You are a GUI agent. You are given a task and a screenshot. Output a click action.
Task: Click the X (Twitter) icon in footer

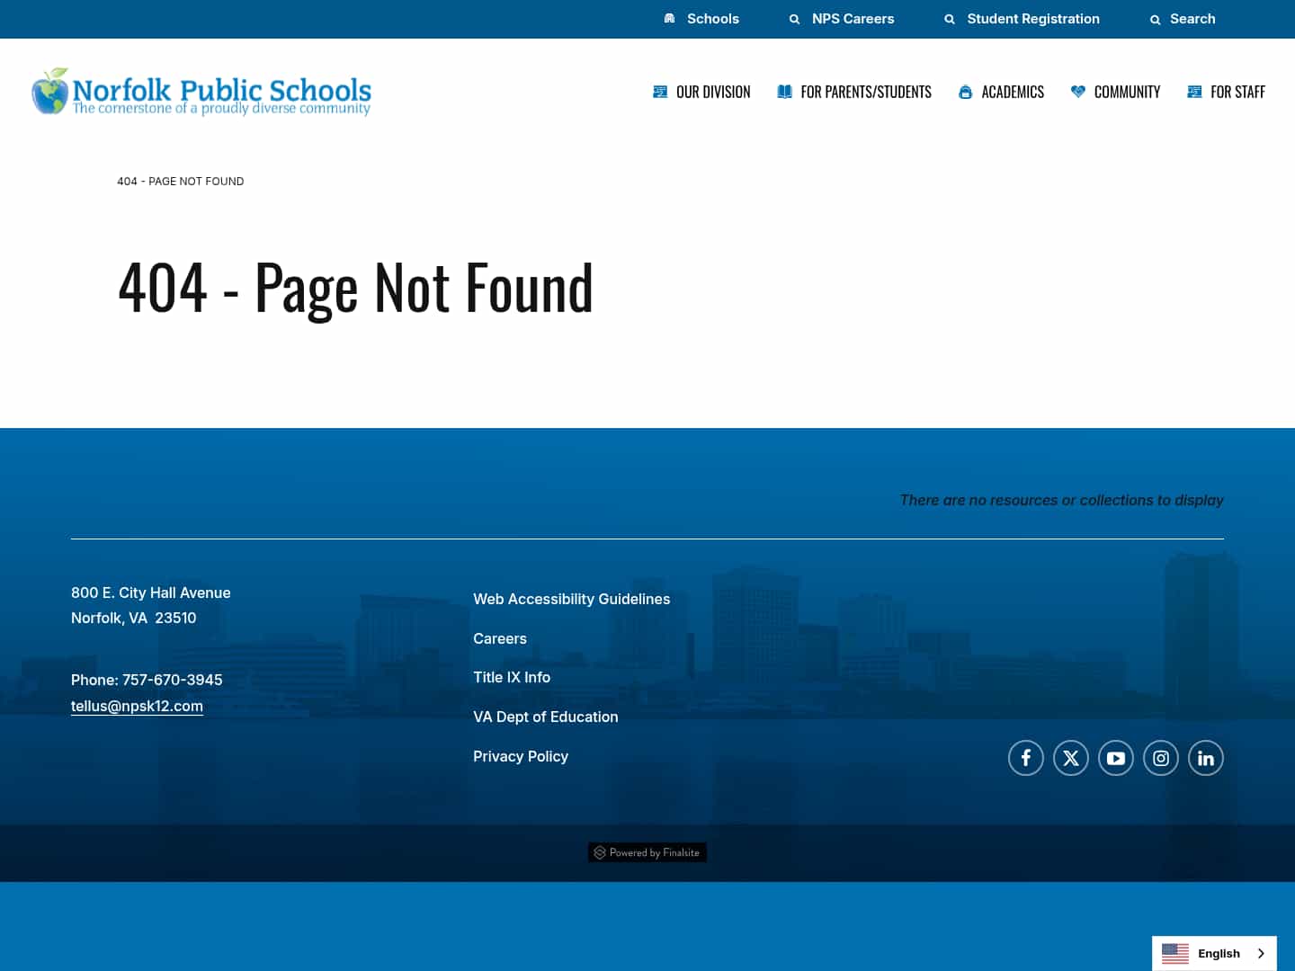tap(1070, 758)
